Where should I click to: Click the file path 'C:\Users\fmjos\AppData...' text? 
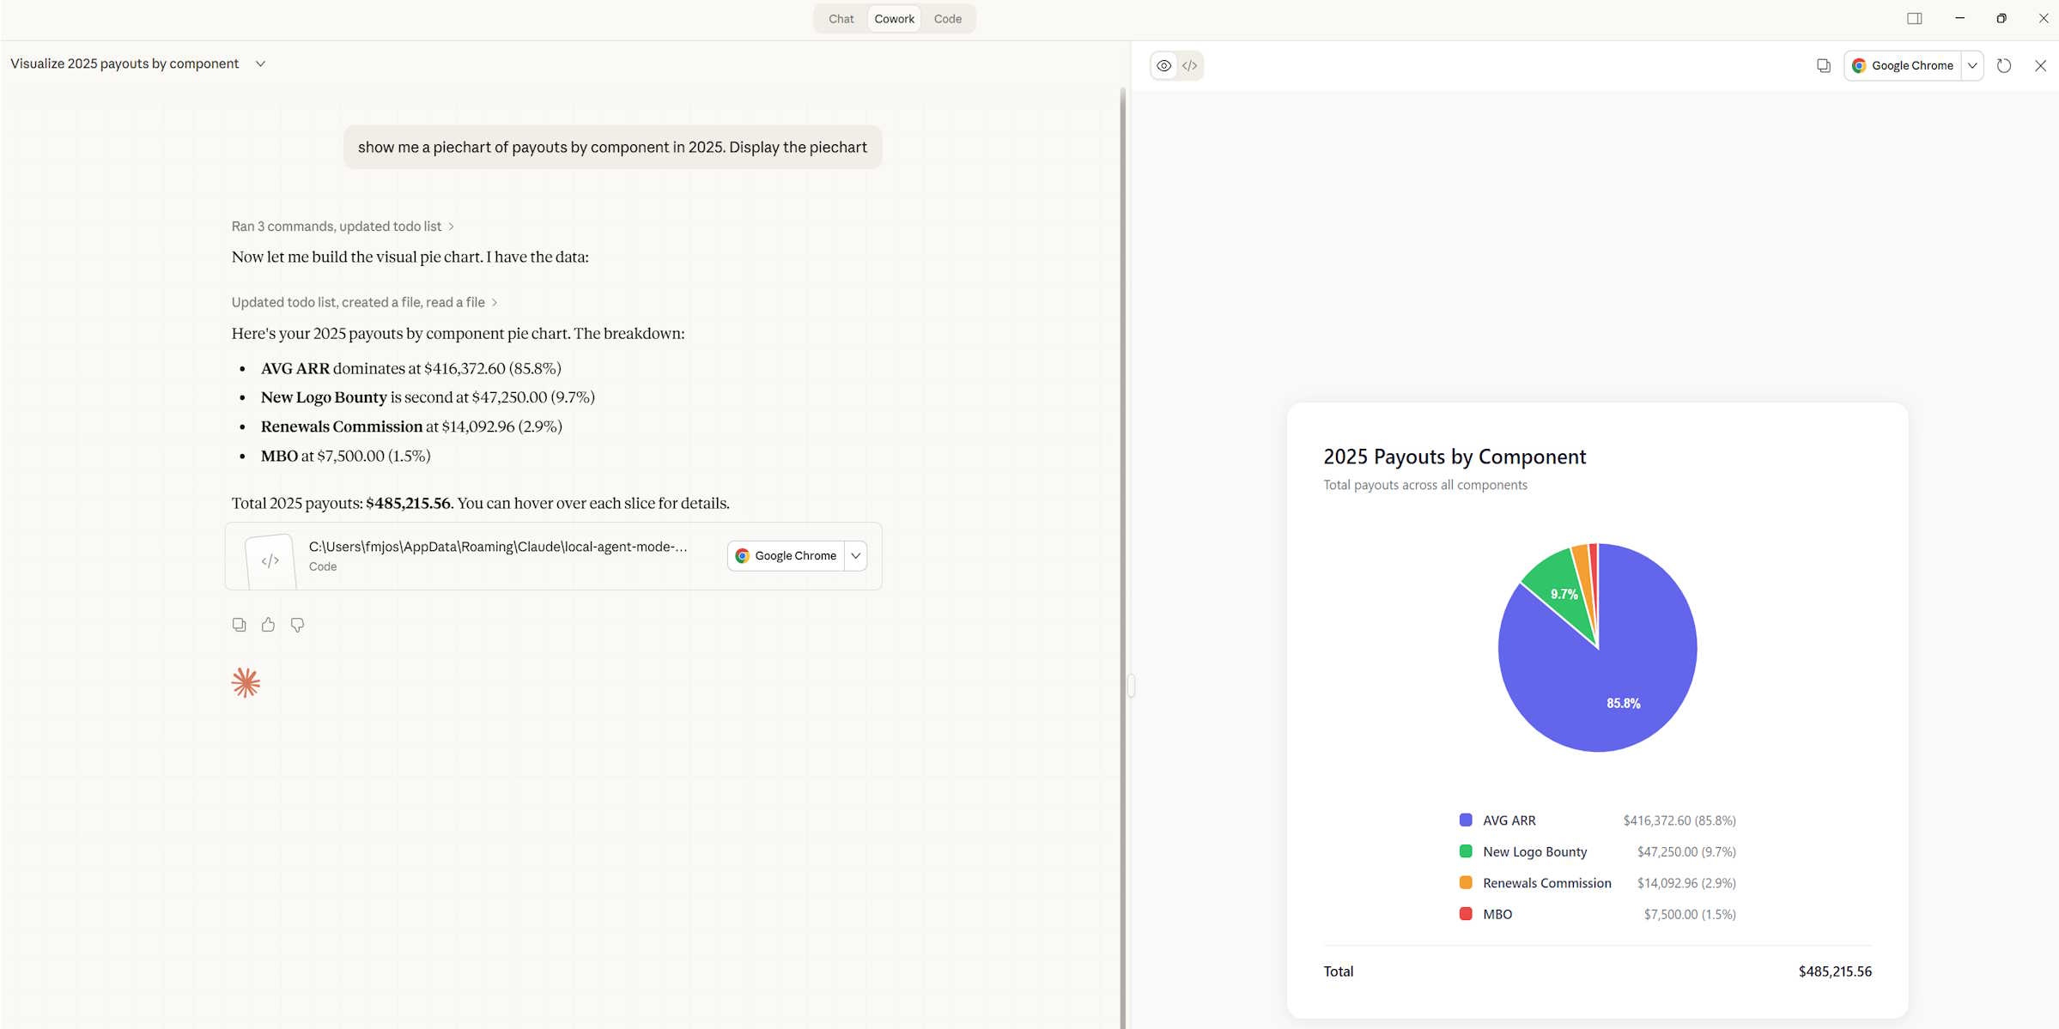pyautogui.click(x=498, y=547)
